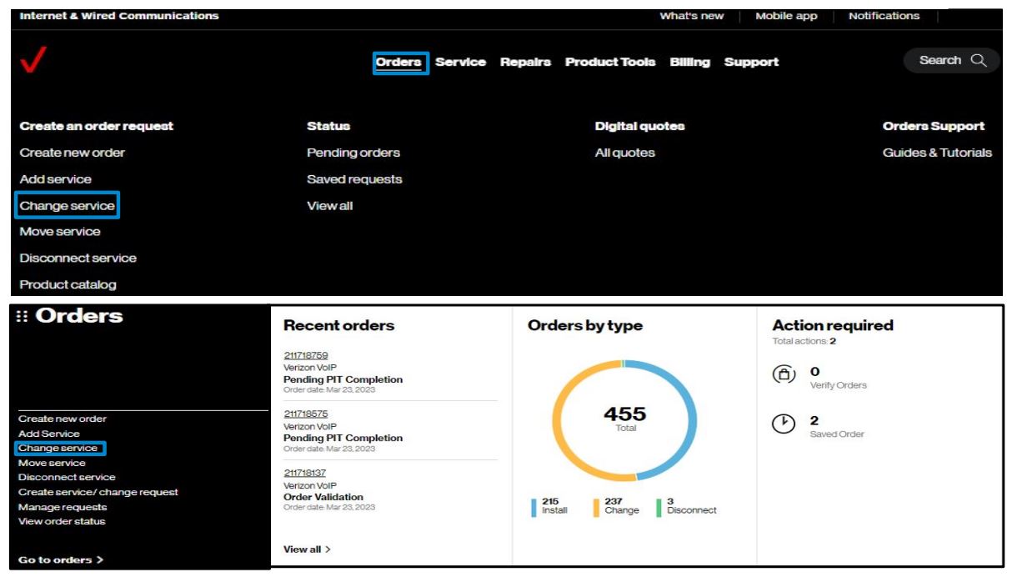The width and height of the screenshot is (1012, 577).
Task: Click the green Disconnect legend swatch
Action: pos(659,507)
